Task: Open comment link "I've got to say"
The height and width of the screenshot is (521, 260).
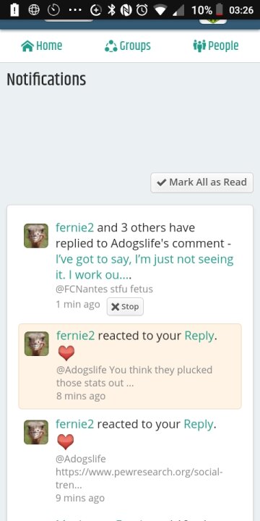Action: (144, 267)
